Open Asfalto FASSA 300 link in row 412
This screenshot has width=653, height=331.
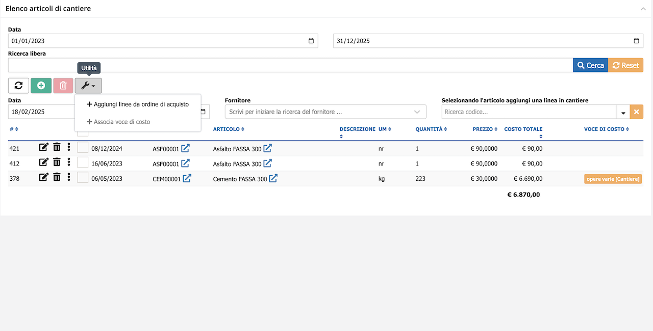click(x=268, y=163)
